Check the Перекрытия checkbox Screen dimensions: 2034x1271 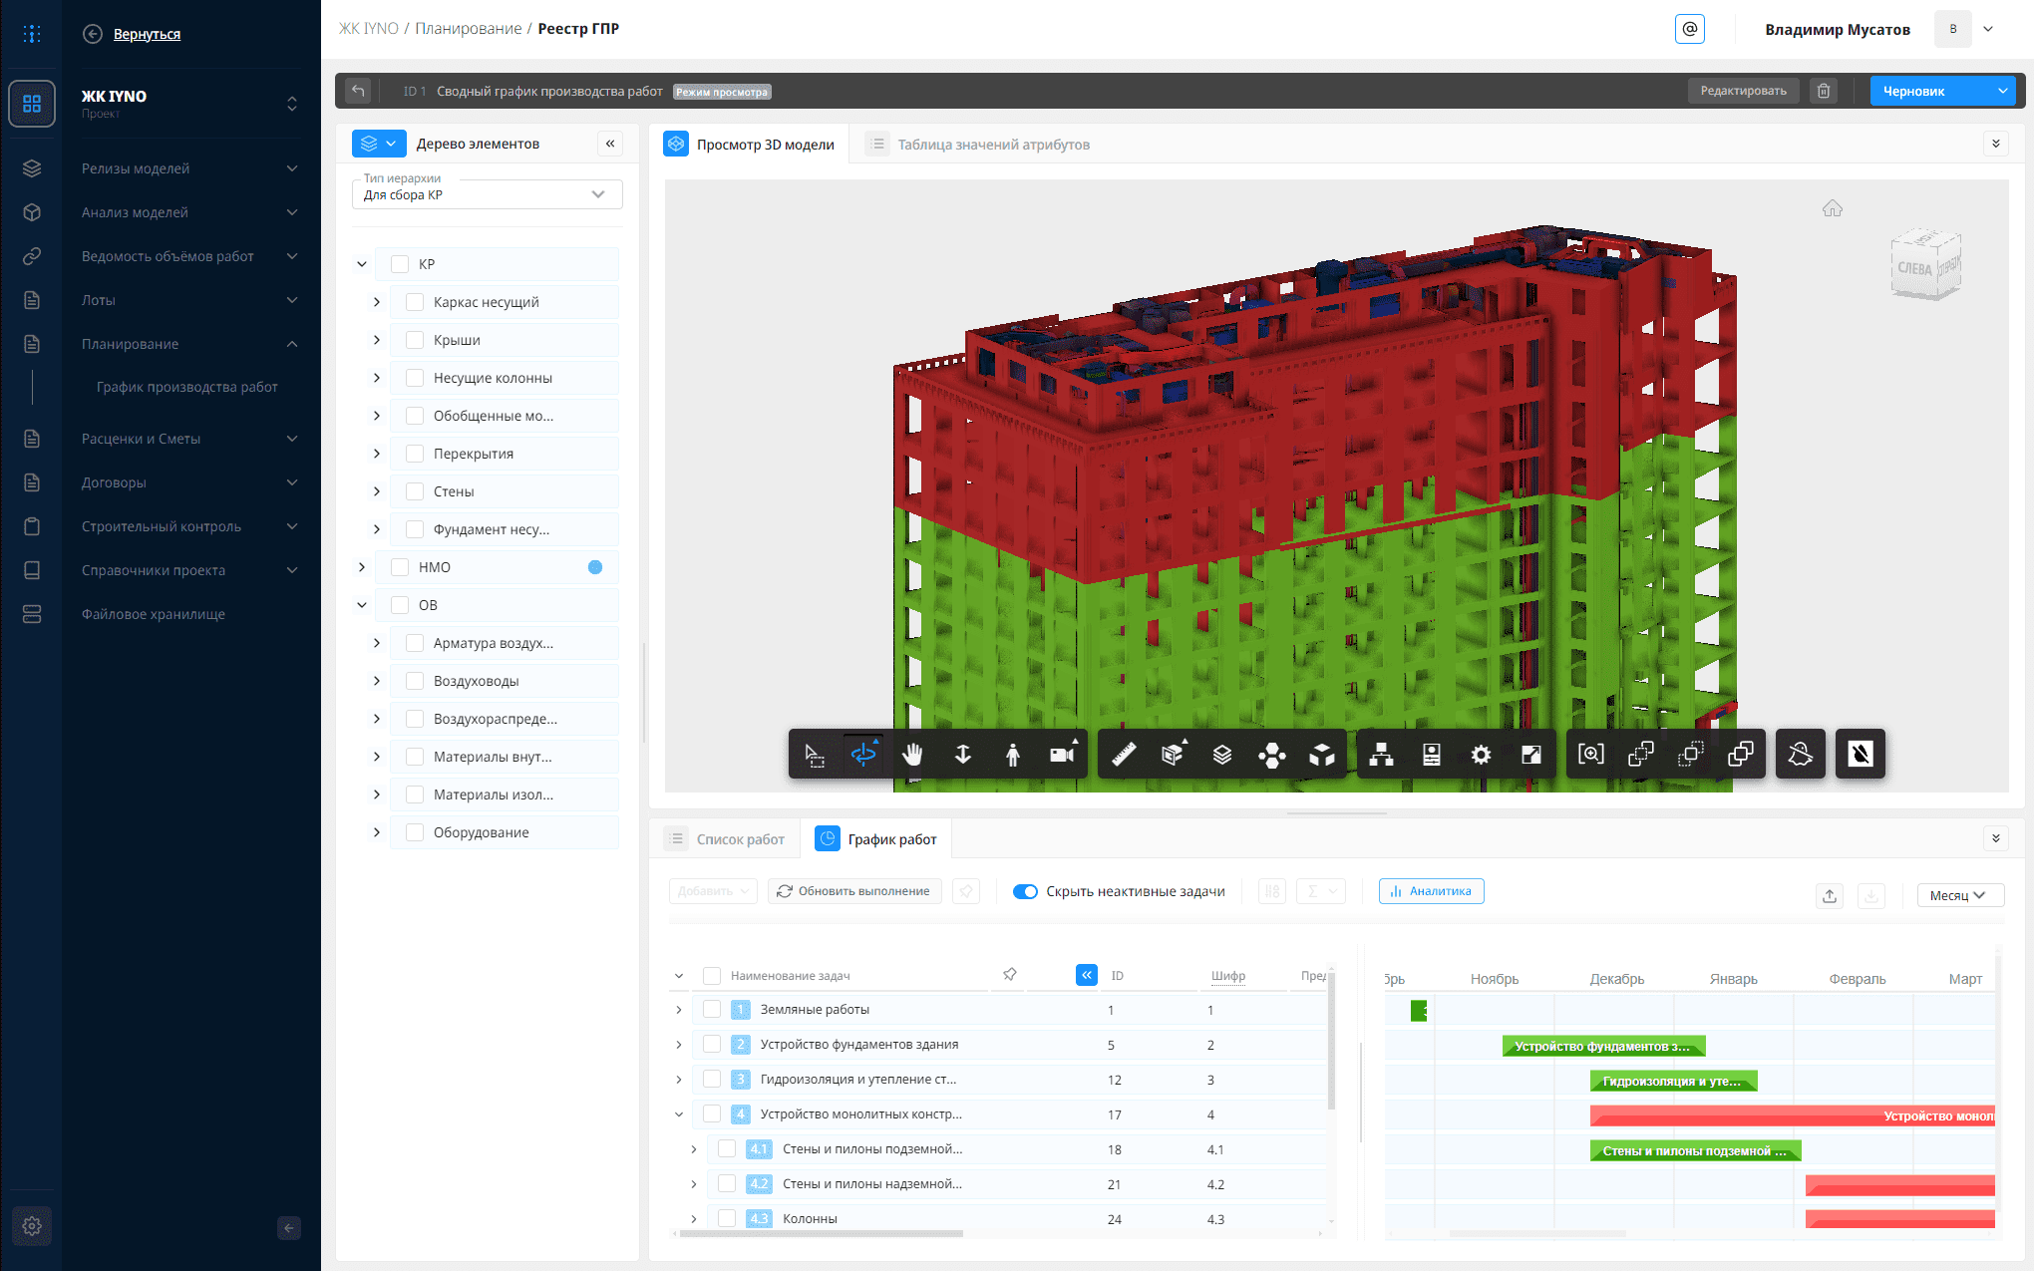(415, 454)
